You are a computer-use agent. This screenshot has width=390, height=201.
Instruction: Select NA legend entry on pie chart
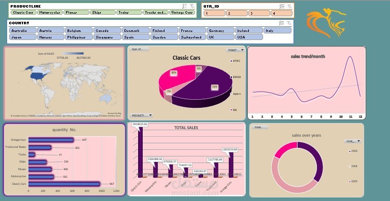click(x=234, y=110)
